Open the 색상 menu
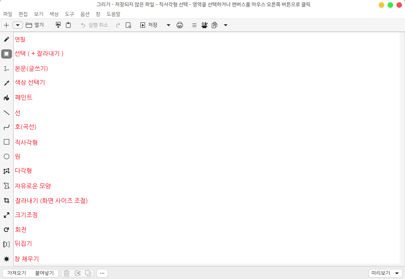Image resolution: width=405 pixels, height=279 pixels. [x=54, y=14]
